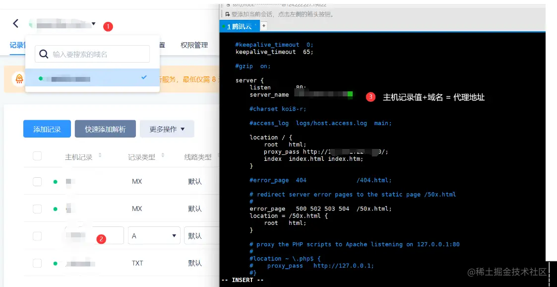
Task: Click the arrow icon beside 要添加当前会话
Action: tap(228, 14)
